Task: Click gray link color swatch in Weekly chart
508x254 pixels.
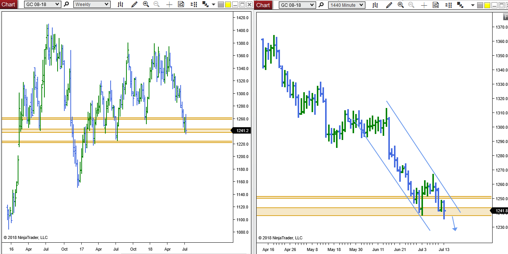Action: (221, 5)
